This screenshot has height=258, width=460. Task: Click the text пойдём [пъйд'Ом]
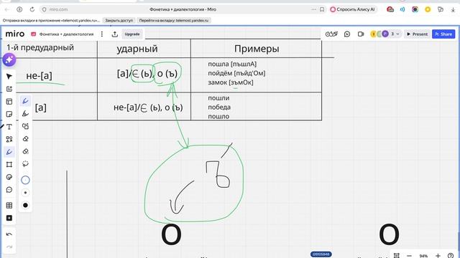pyautogui.click(x=236, y=73)
